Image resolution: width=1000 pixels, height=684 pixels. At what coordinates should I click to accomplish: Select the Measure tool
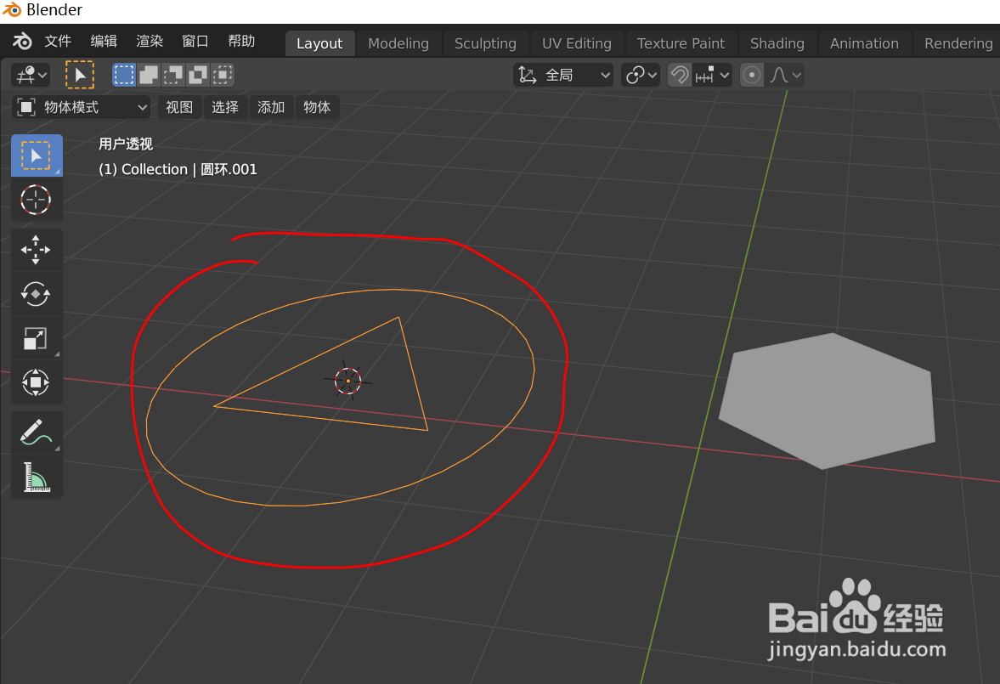(x=37, y=476)
